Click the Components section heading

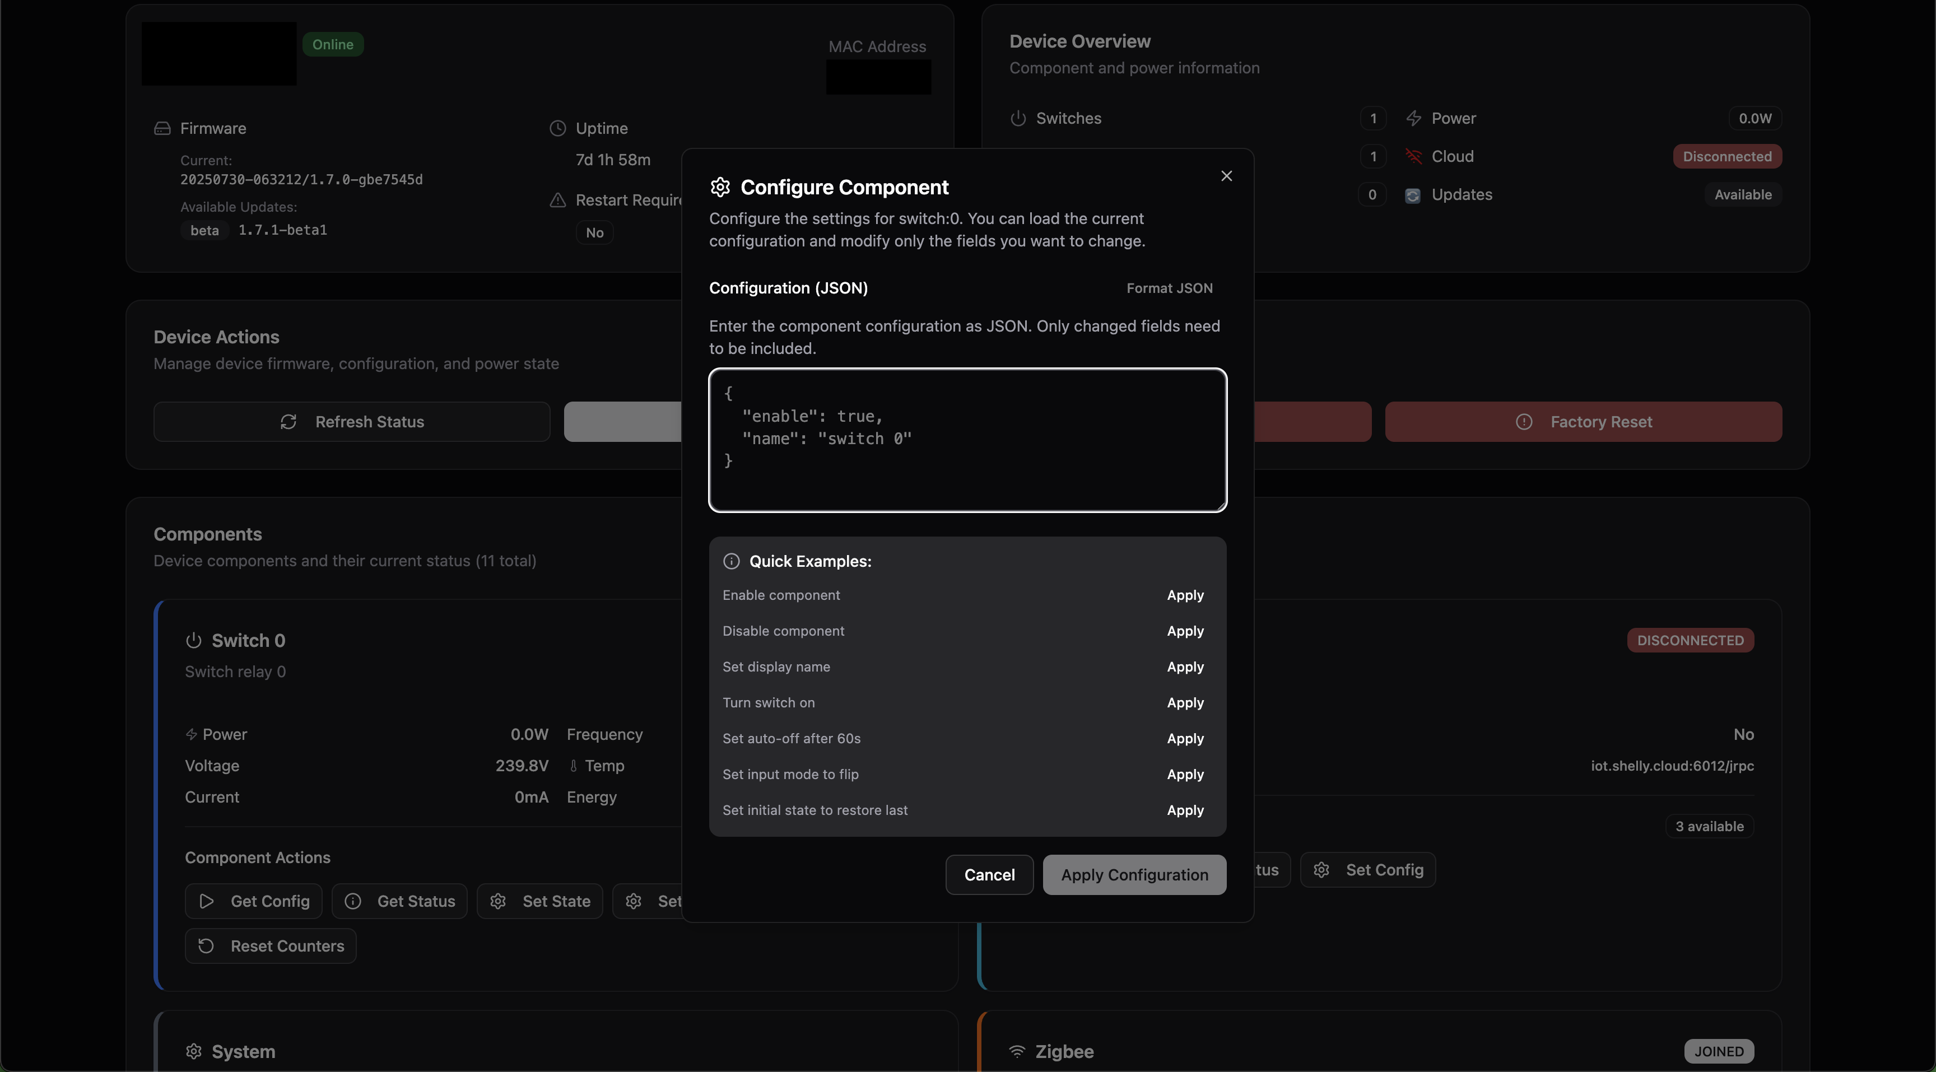(x=207, y=535)
